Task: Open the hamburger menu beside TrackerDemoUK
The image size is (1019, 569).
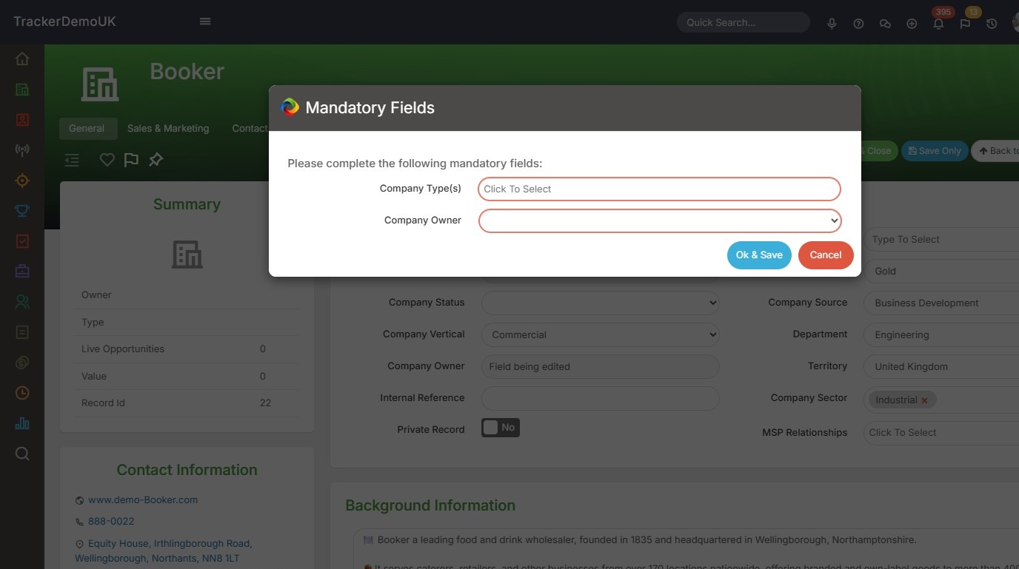Action: pyautogui.click(x=205, y=21)
